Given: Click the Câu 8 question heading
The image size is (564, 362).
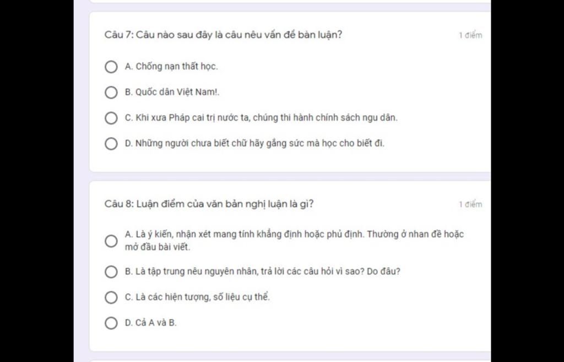Looking at the screenshot, I should tap(209, 204).
